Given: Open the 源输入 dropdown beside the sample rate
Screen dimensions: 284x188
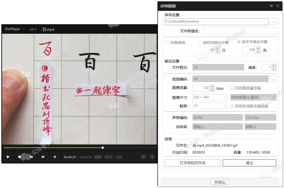Looking at the screenshot, I should (260, 127).
